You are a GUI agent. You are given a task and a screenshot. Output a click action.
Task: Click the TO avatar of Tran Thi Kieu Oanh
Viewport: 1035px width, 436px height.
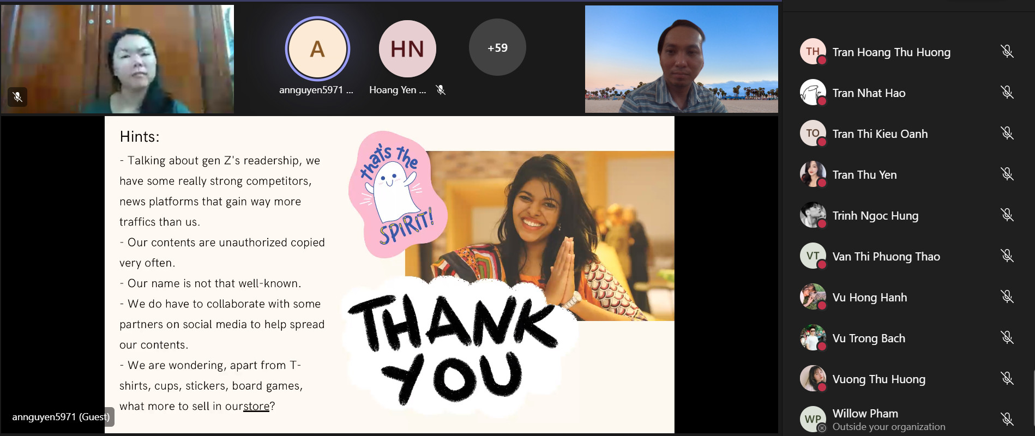click(813, 133)
